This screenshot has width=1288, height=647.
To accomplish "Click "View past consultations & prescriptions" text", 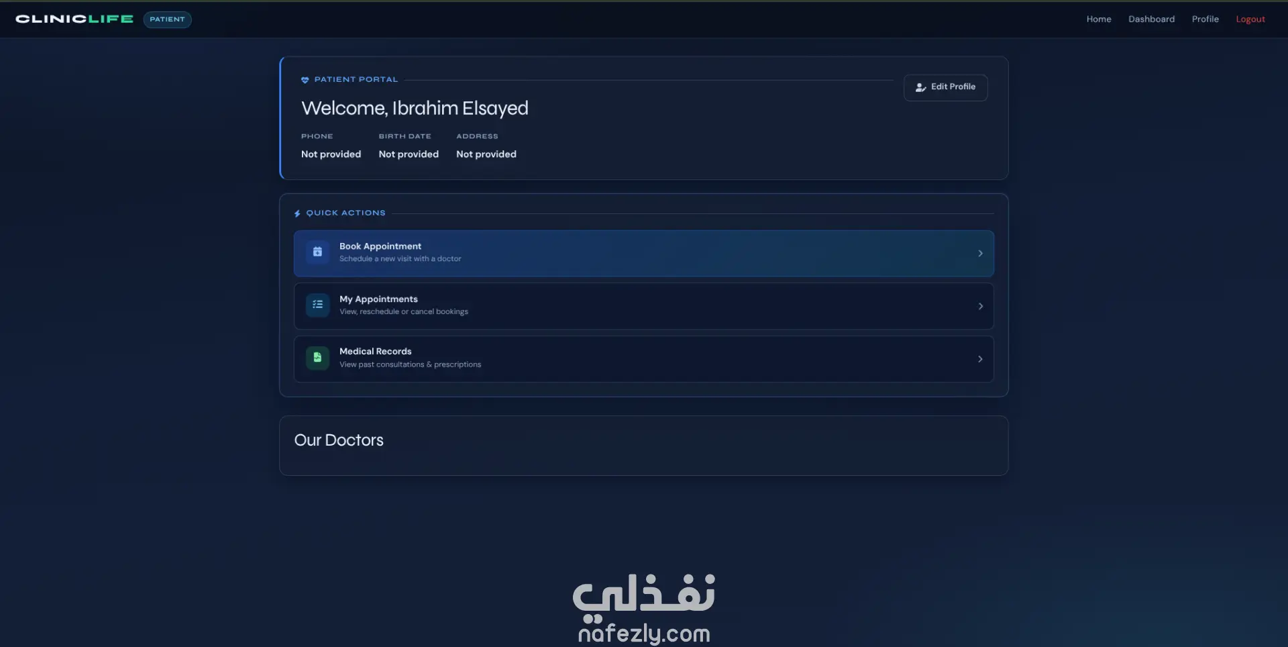I will [x=410, y=364].
